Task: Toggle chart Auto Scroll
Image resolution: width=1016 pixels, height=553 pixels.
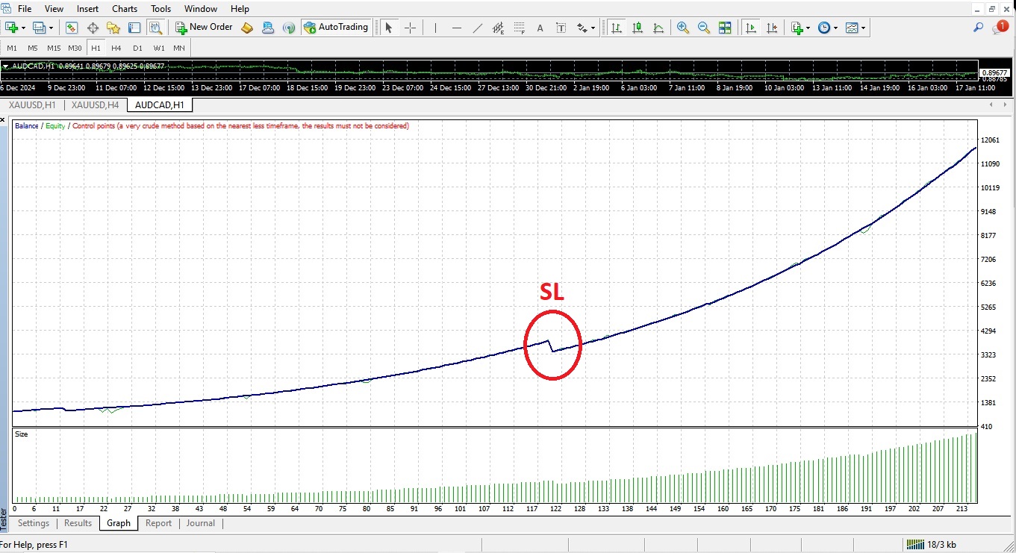Action: coord(751,28)
